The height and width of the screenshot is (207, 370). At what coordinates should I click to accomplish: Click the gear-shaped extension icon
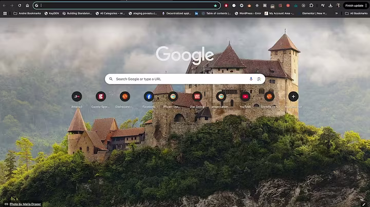(257, 6)
